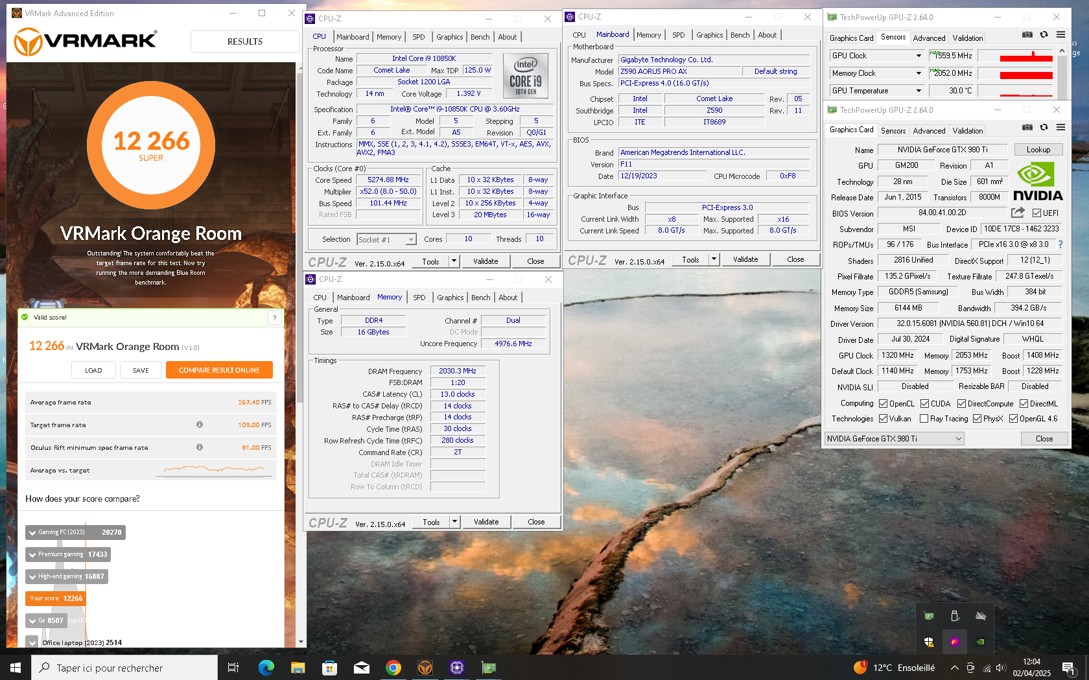Open Tools dropdown arrow in CPU-Z Mainboard window
The image size is (1089, 680).
[x=714, y=259]
